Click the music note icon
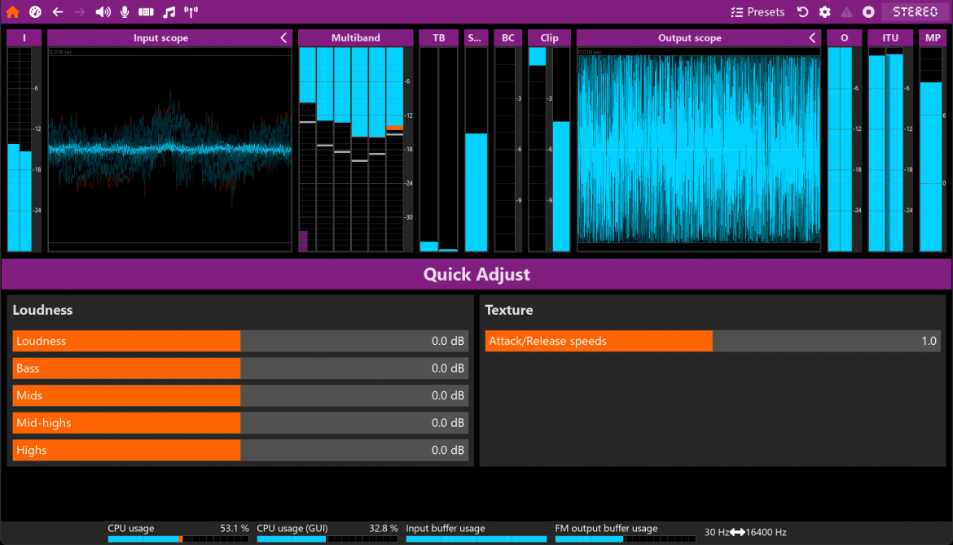The height and width of the screenshot is (545, 953). 169,11
